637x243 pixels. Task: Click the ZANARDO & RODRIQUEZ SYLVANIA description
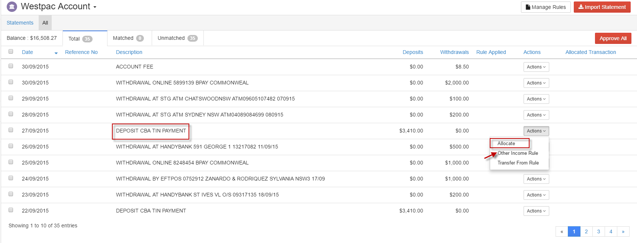pyautogui.click(x=221, y=179)
